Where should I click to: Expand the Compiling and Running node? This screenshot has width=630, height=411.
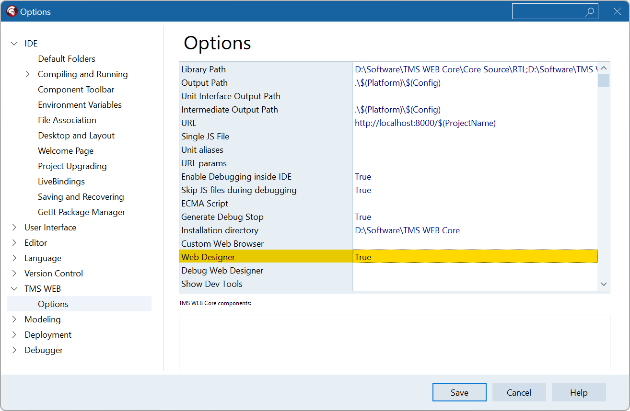28,74
